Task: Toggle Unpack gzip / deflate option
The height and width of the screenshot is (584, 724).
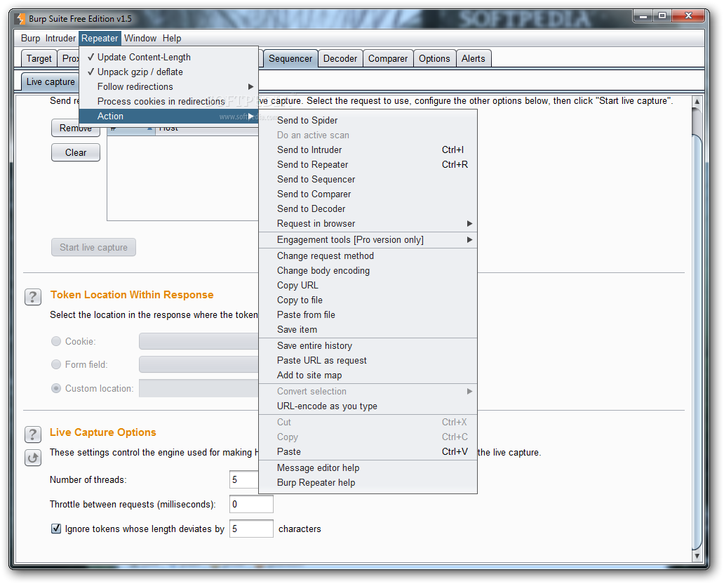Action: point(168,72)
